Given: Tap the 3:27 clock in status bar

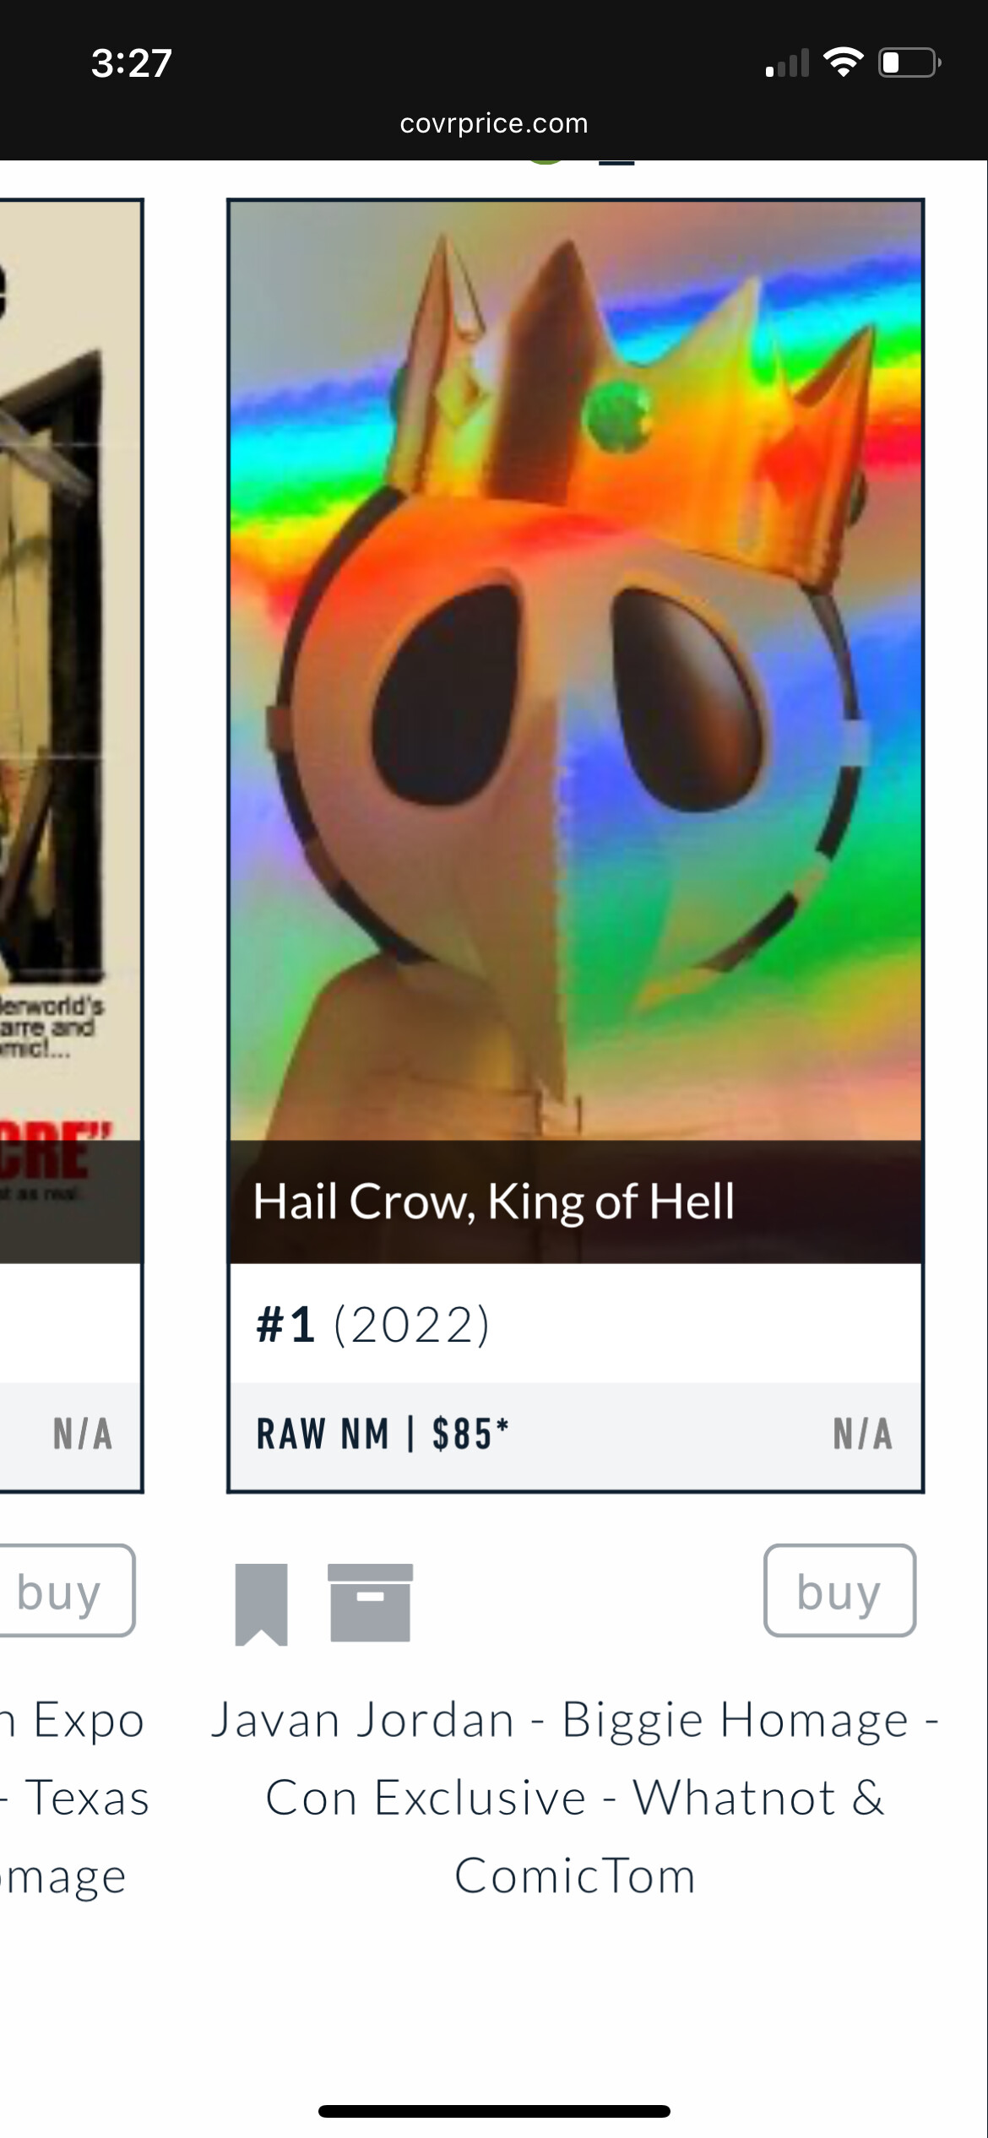Looking at the screenshot, I should pyautogui.click(x=132, y=63).
